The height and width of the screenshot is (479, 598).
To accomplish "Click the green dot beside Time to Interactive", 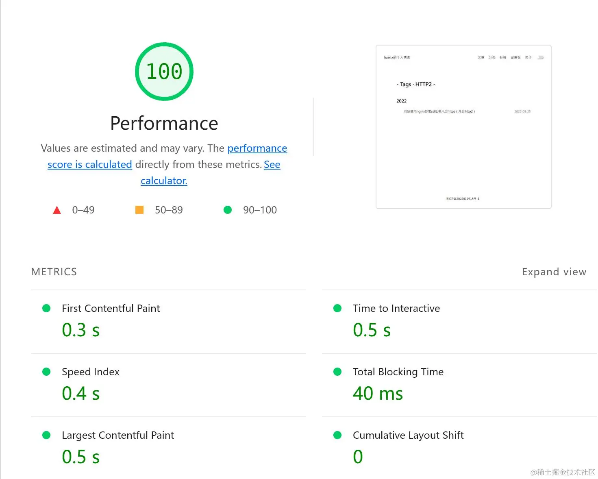I will (337, 308).
